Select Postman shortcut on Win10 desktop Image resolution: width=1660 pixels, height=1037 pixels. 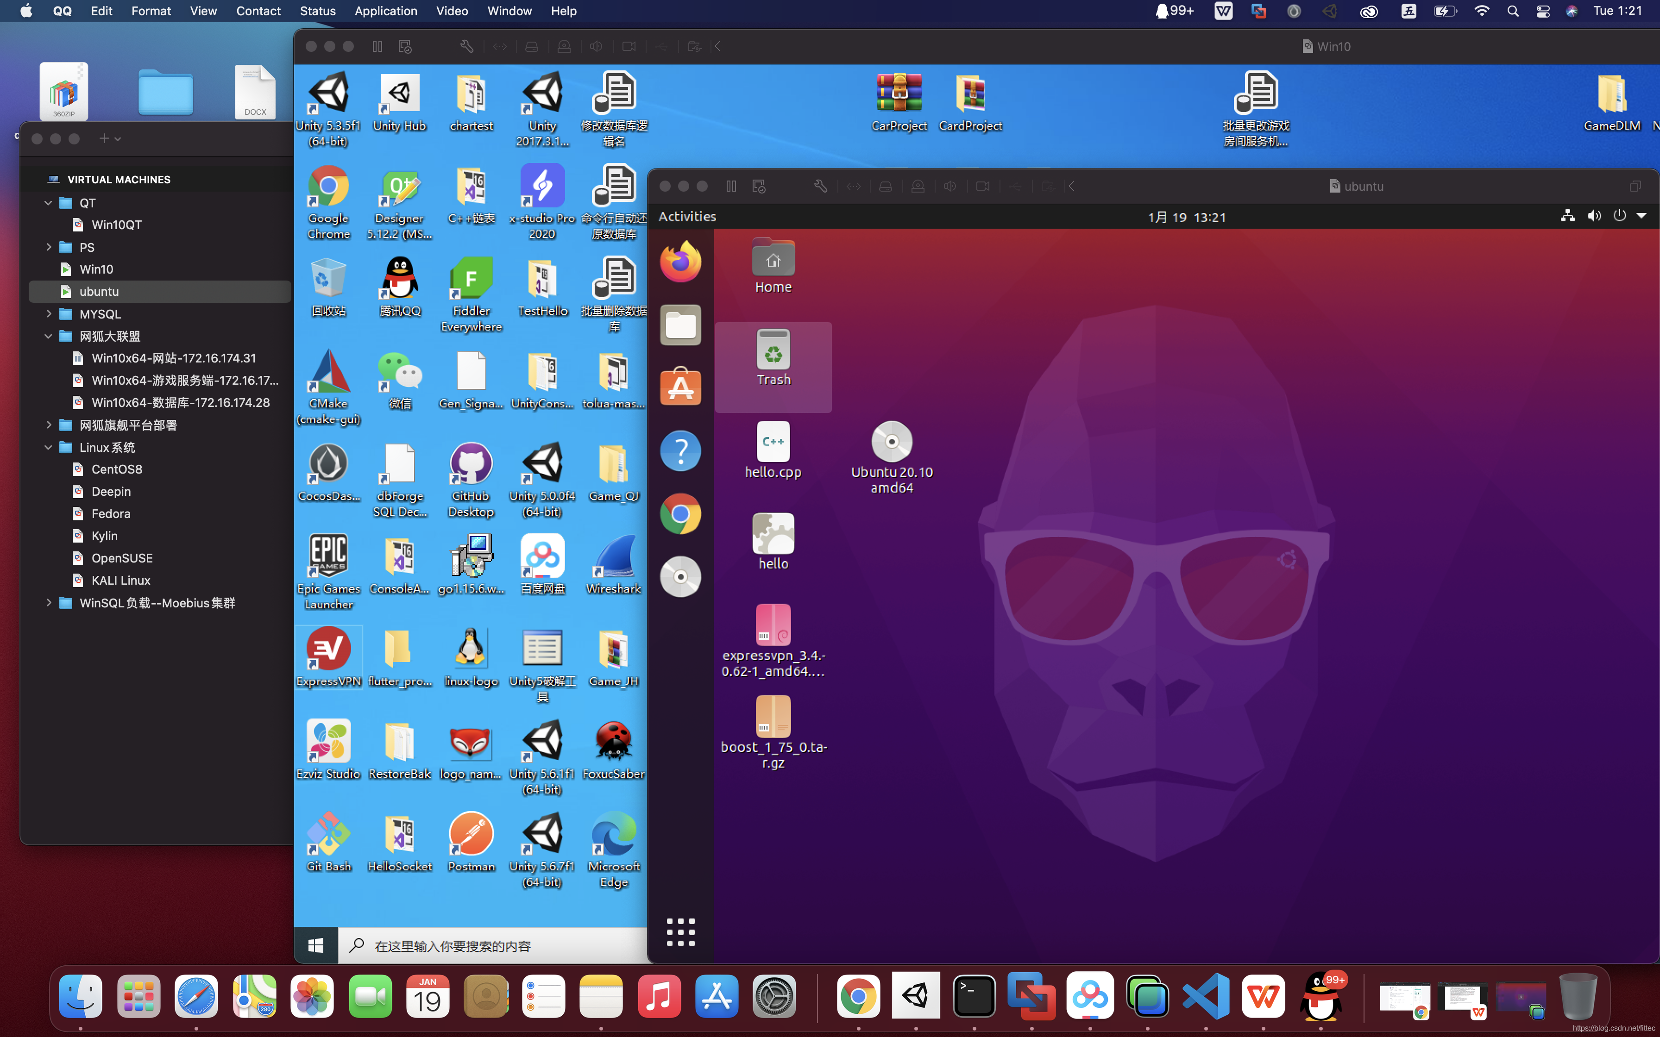point(471,843)
